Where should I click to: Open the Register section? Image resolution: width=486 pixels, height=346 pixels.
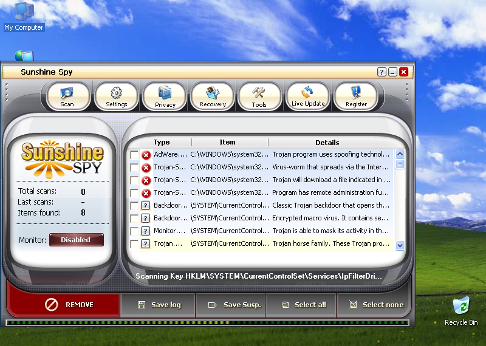click(356, 97)
